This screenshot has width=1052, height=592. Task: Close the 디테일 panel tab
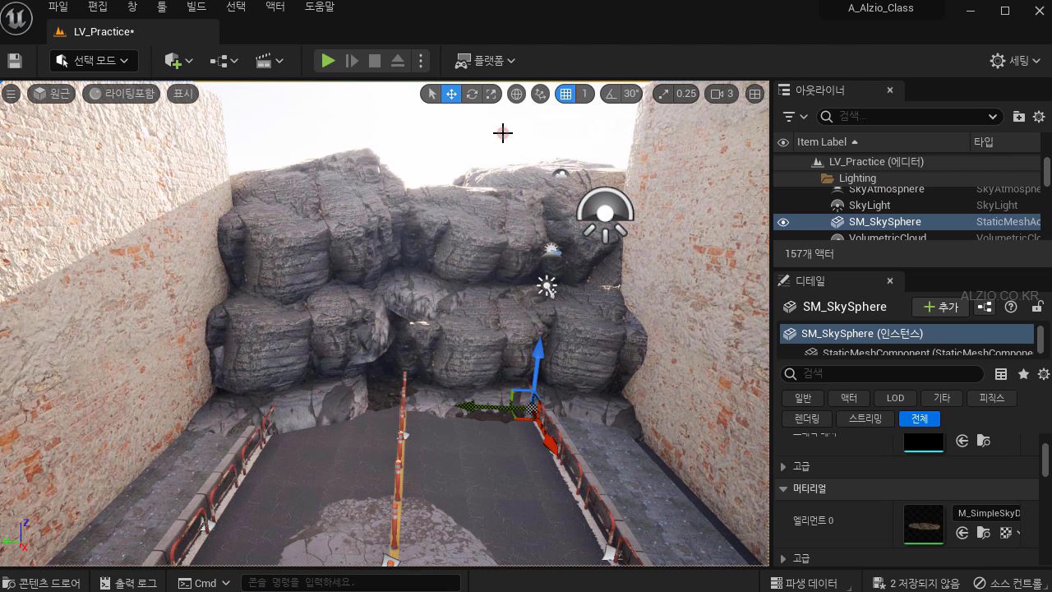coord(890,281)
